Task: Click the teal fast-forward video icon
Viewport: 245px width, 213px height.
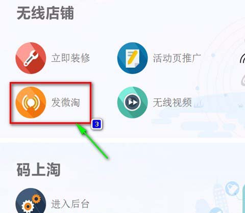Action: click(x=132, y=102)
